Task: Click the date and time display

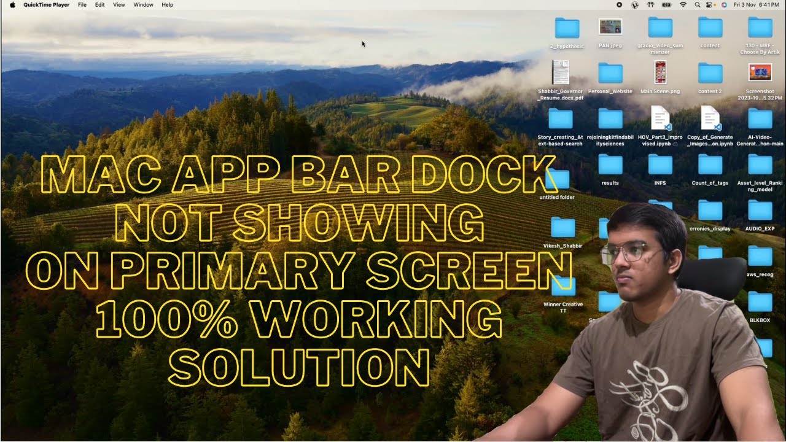Action: tap(756, 4)
